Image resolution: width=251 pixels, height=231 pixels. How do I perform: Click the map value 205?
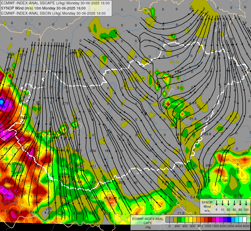tap(122, 182)
